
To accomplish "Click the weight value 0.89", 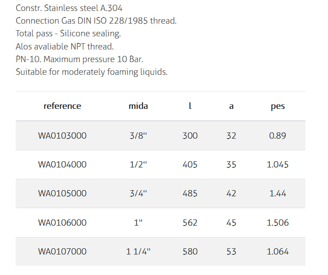I will [x=277, y=136].
